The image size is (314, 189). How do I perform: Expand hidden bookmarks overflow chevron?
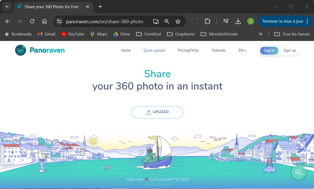[261, 34]
